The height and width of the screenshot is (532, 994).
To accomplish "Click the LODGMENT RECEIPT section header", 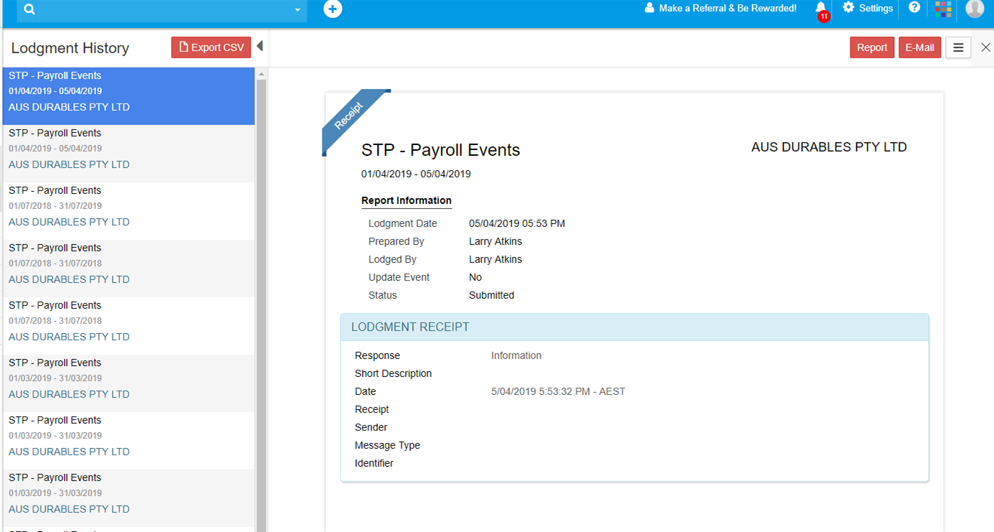I will coord(634,327).
